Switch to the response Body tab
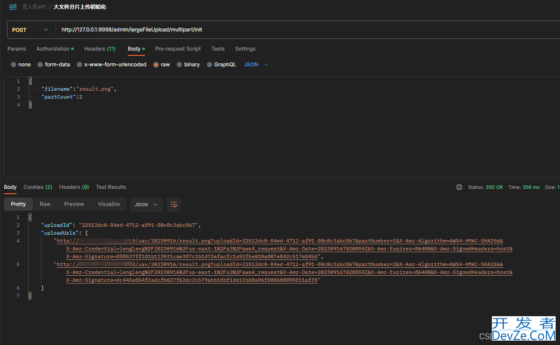 (10, 187)
